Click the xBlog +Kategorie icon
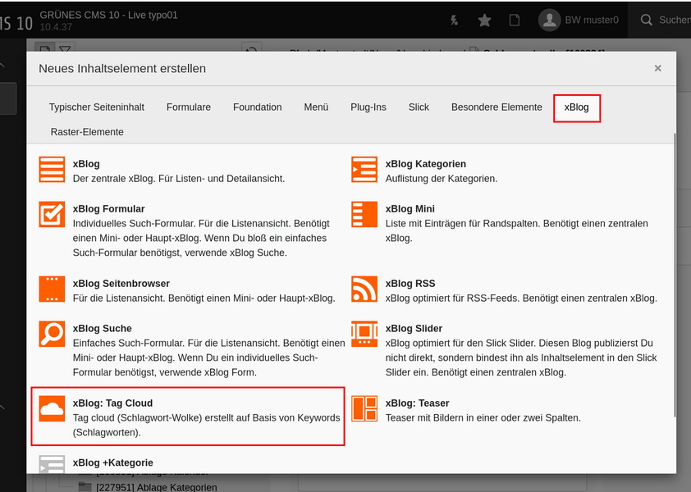The width and height of the screenshot is (691, 492). 52,464
